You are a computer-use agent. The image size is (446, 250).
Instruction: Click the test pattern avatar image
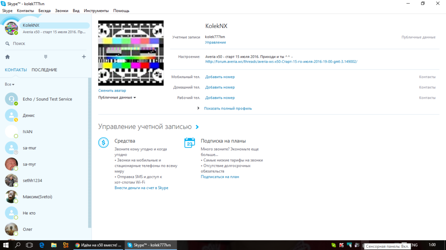[x=131, y=53]
